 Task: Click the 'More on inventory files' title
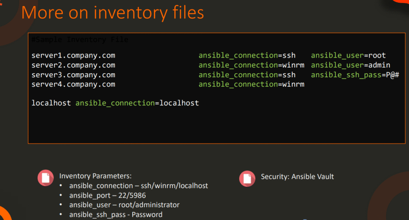pyautogui.click(x=113, y=12)
